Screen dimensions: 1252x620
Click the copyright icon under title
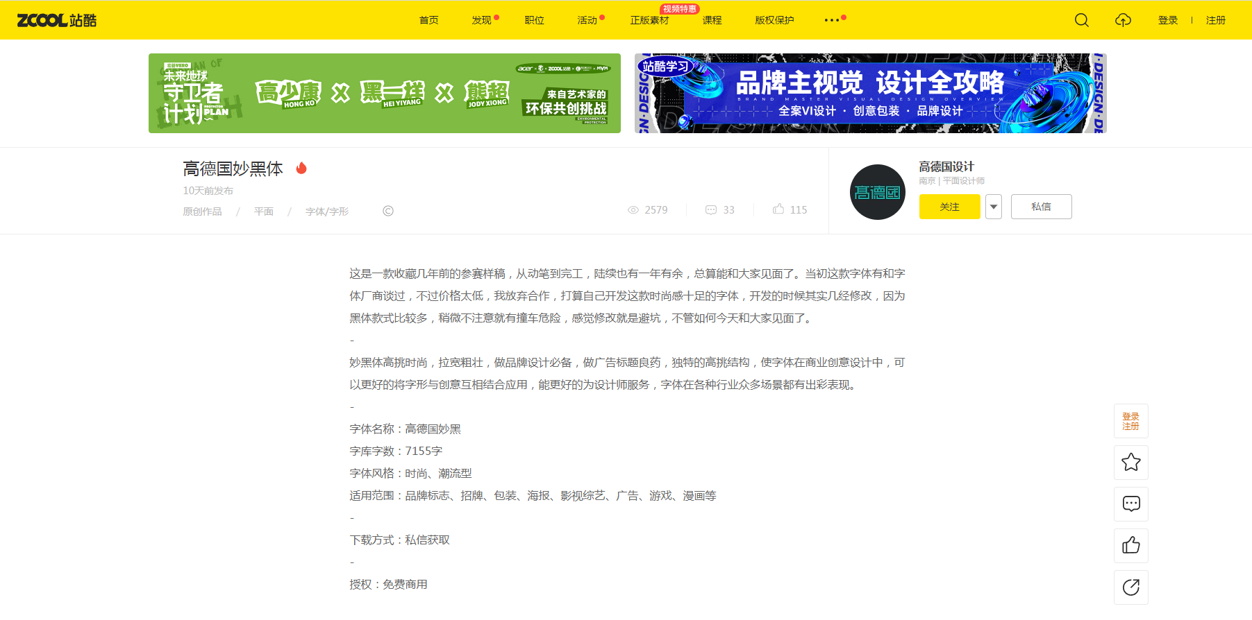point(388,211)
